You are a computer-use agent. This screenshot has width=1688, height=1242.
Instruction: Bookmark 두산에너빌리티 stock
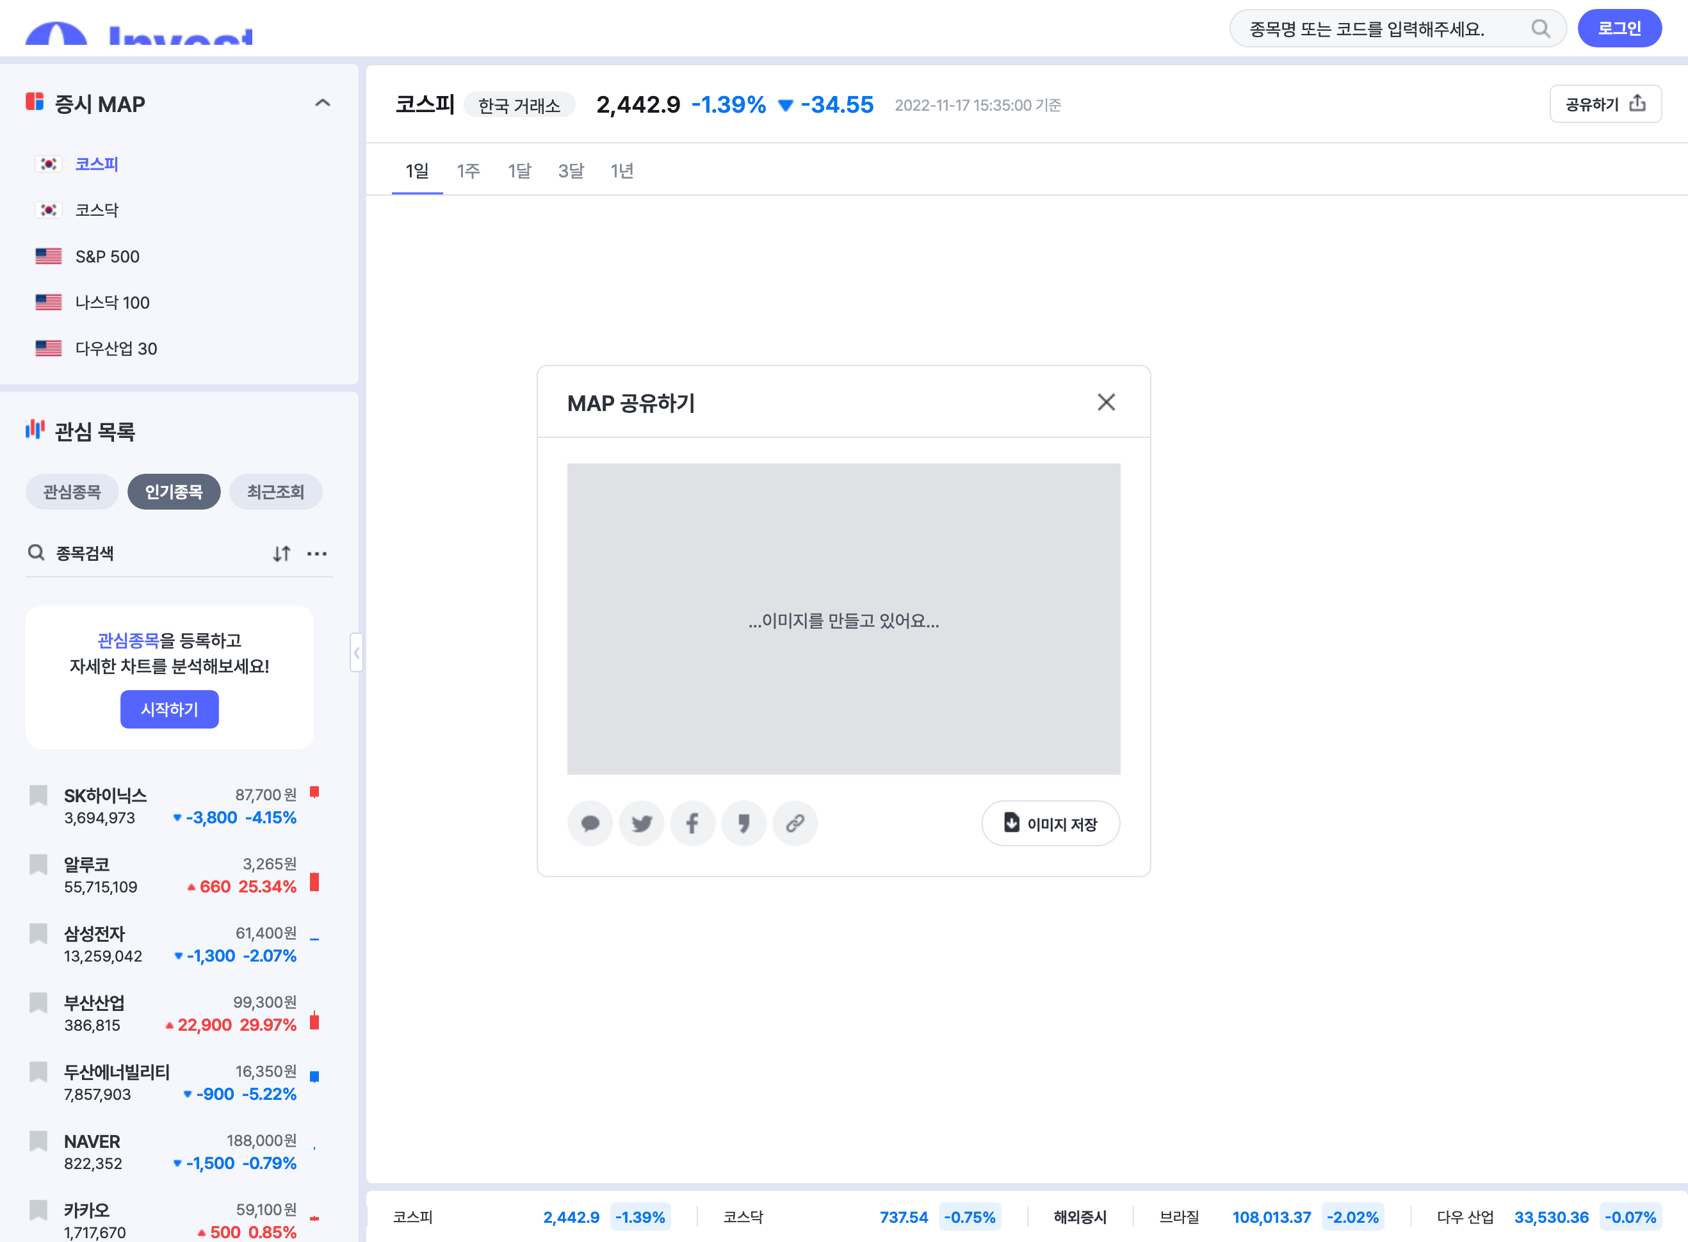[38, 1071]
